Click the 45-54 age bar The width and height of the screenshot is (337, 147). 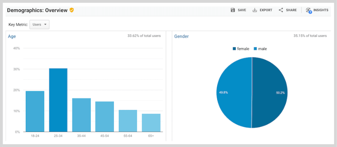[105, 116]
